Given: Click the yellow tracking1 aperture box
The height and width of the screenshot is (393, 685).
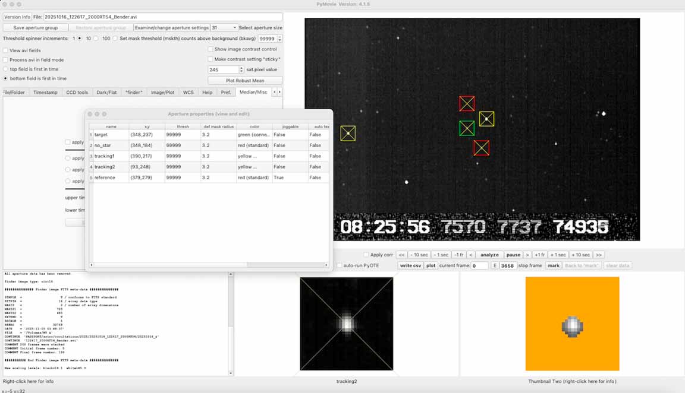Looking at the screenshot, I should pos(486,119).
